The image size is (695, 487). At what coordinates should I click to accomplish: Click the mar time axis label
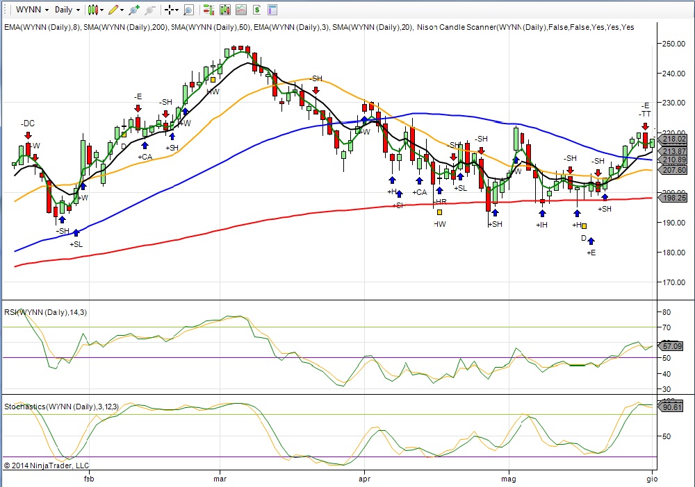(x=220, y=479)
